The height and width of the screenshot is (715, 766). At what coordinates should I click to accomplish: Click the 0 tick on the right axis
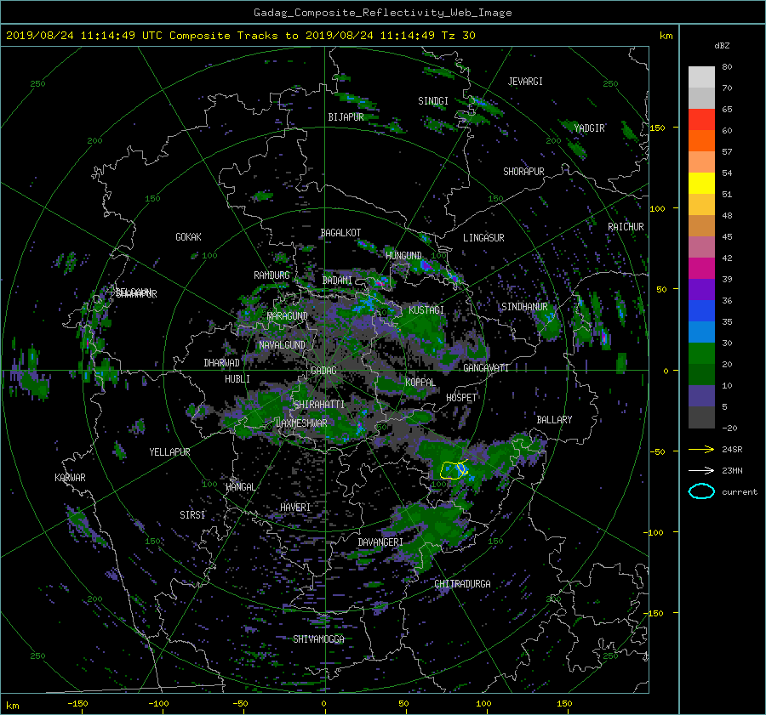(666, 371)
